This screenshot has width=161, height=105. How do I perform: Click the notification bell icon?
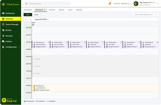110,4
